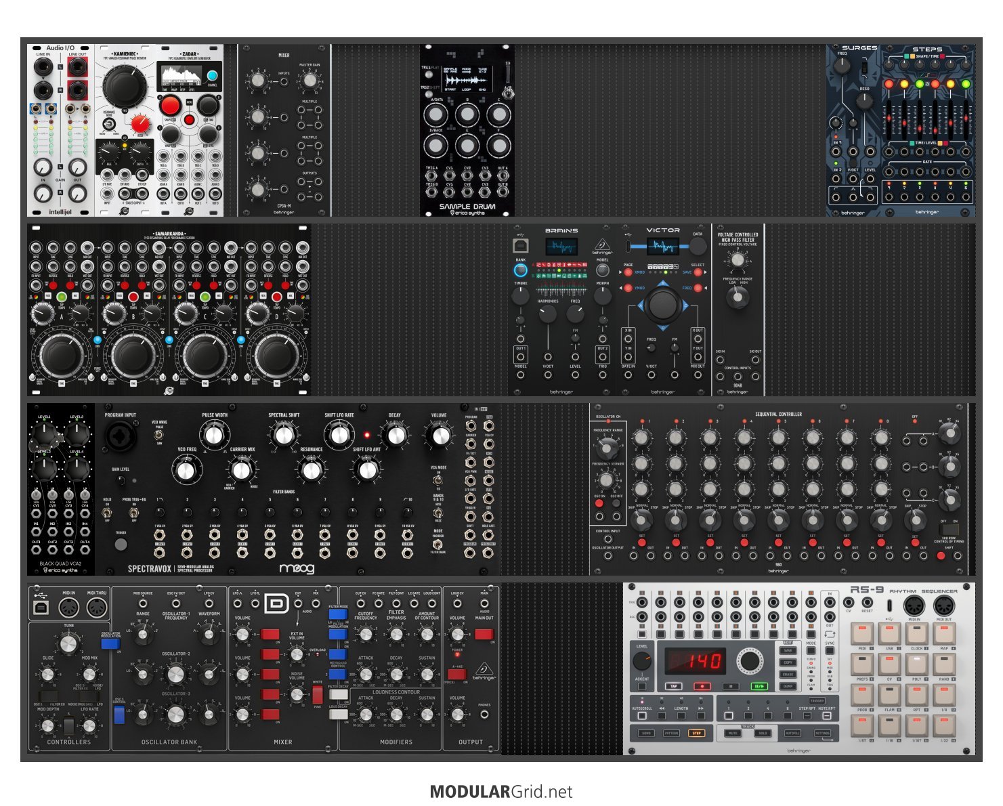Click the OSC OFF button on 960
This screenshot has width=1003, height=806.
616,503
